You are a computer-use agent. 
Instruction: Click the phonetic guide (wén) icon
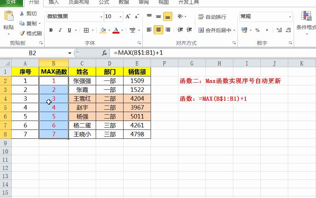coord(132,30)
